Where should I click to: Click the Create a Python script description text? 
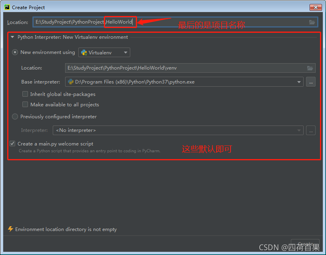coord(89,151)
